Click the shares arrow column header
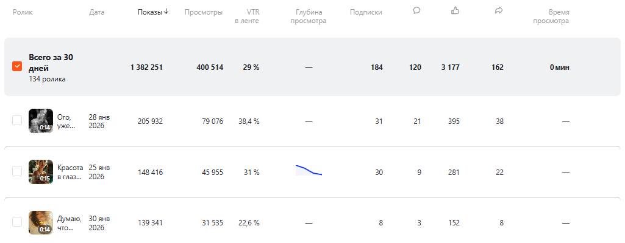The height and width of the screenshot is (243, 625). click(x=499, y=10)
